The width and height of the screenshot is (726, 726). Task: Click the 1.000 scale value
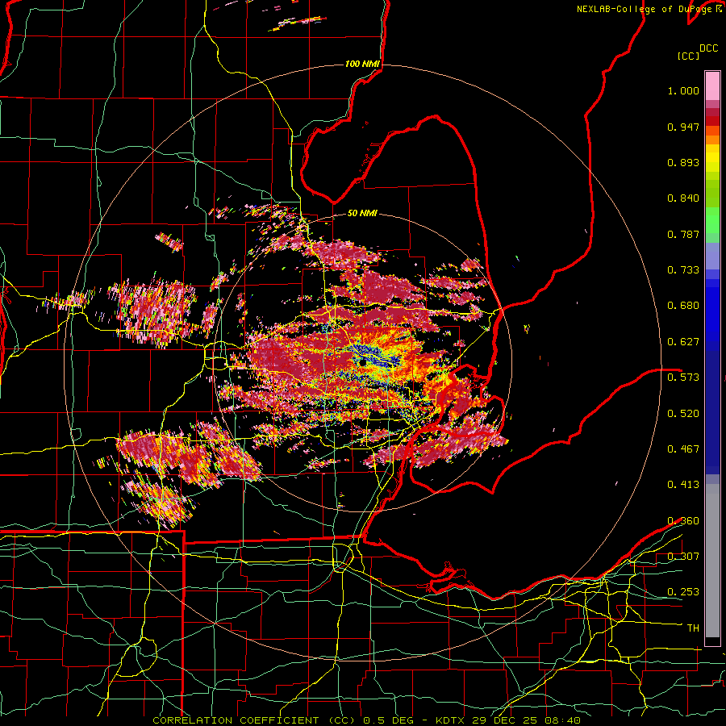click(x=683, y=90)
